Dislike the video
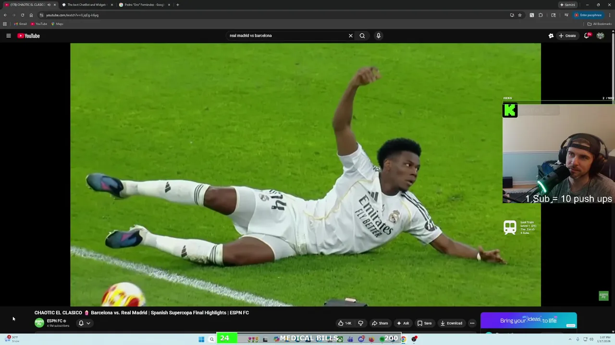The height and width of the screenshot is (345, 615). [361, 323]
